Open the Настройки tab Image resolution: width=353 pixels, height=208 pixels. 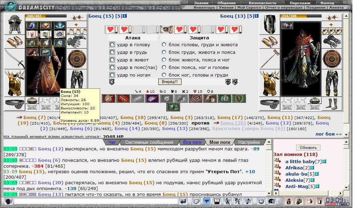click(x=249, y=142)
